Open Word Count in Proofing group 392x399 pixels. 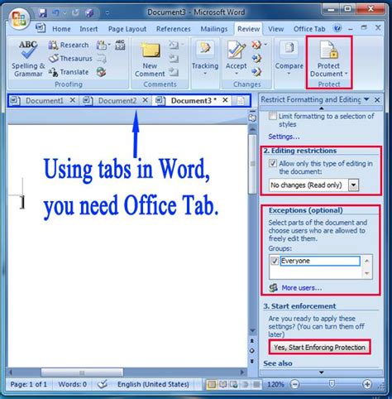(x=120, y=45)
